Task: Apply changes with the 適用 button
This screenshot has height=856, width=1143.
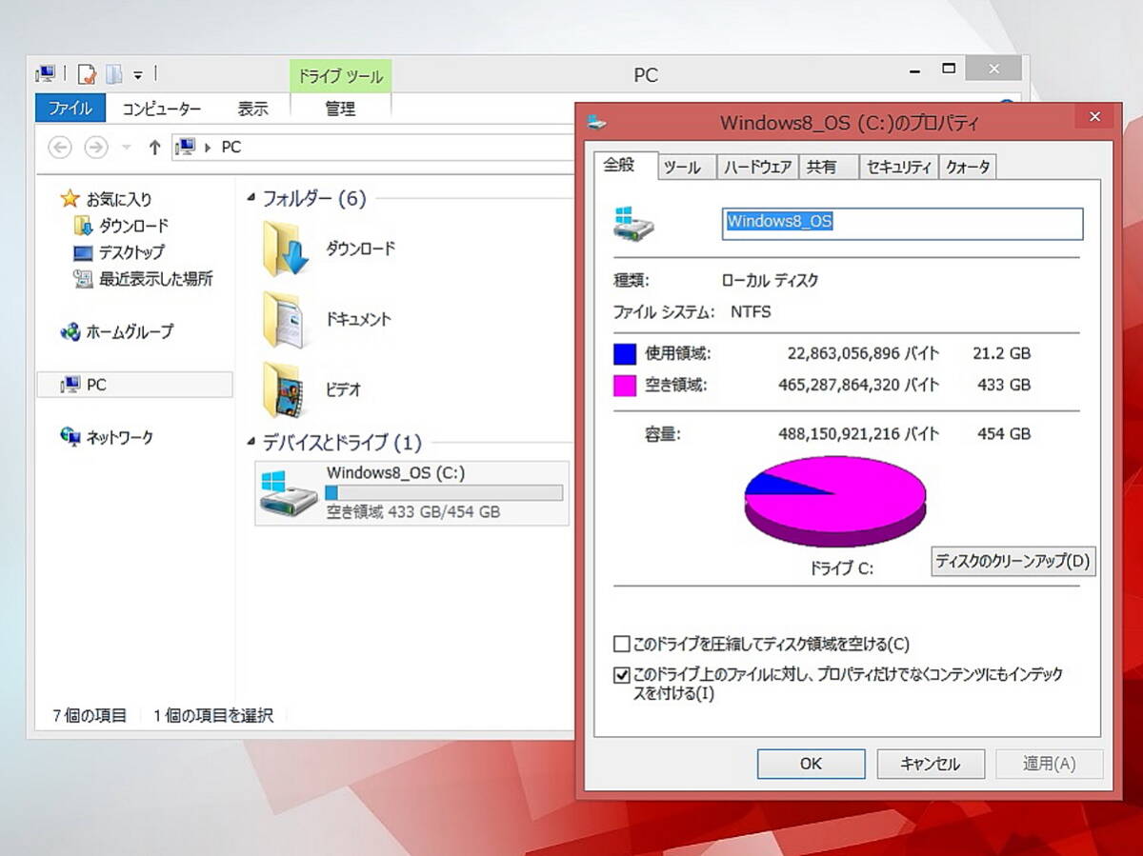Action: coord(1049,764)
